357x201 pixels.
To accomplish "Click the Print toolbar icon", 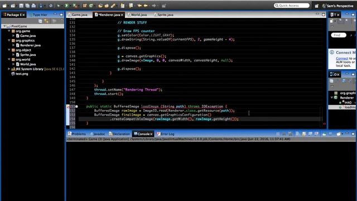I will pyautogui.click(x=33, y=6).
